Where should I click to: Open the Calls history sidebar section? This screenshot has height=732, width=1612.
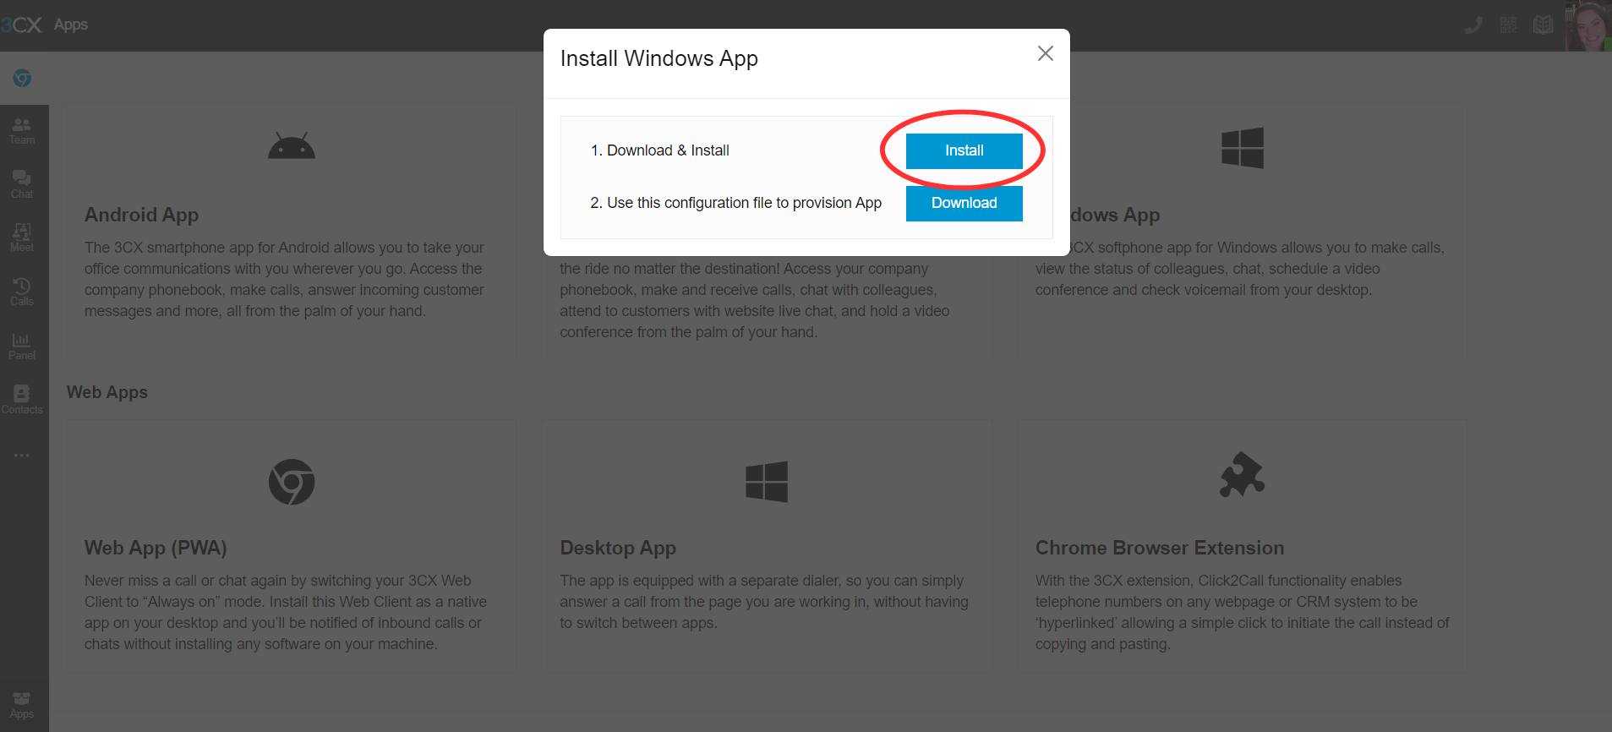coord(22,292)
